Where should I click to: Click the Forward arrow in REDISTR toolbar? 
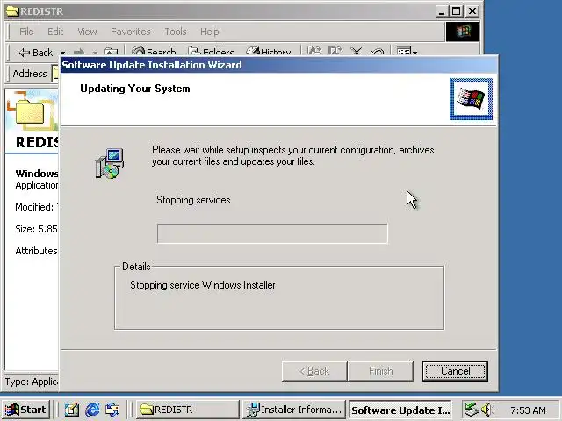[x=79, y=53]
